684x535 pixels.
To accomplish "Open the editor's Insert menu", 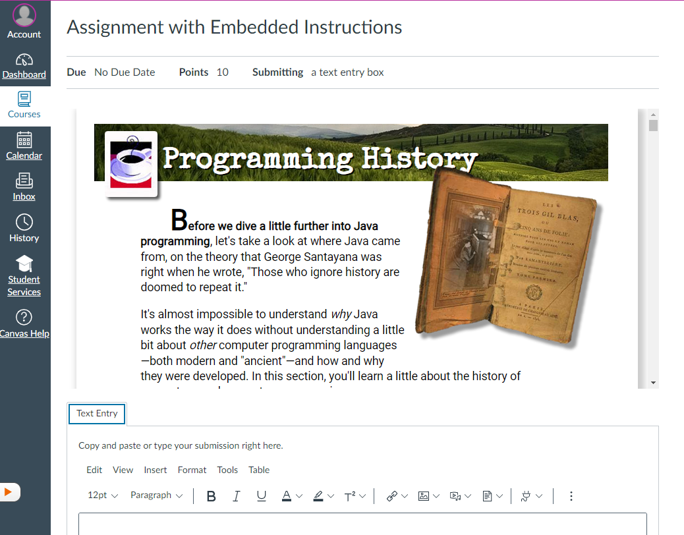I will (x=156, y=470).
